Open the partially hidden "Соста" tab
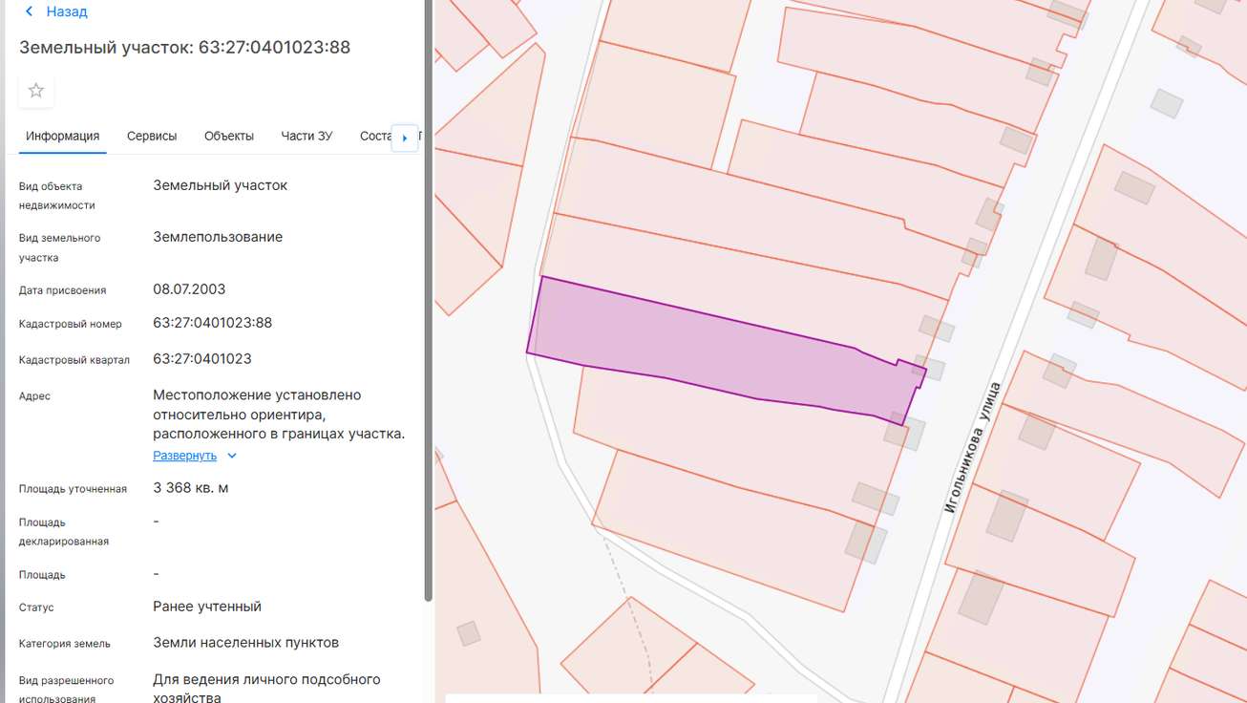The height and width of the screenshot is (703, 1247). (374, 136)
